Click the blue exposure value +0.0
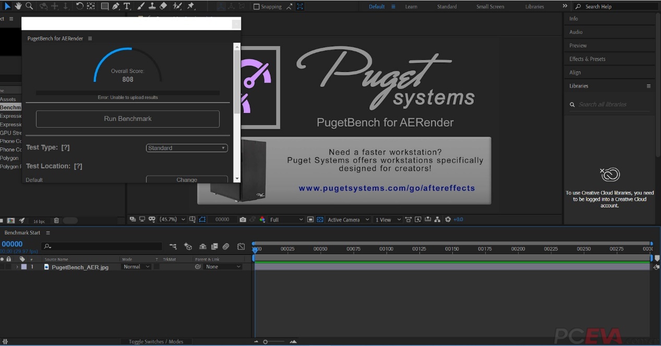 click(458, 220)
